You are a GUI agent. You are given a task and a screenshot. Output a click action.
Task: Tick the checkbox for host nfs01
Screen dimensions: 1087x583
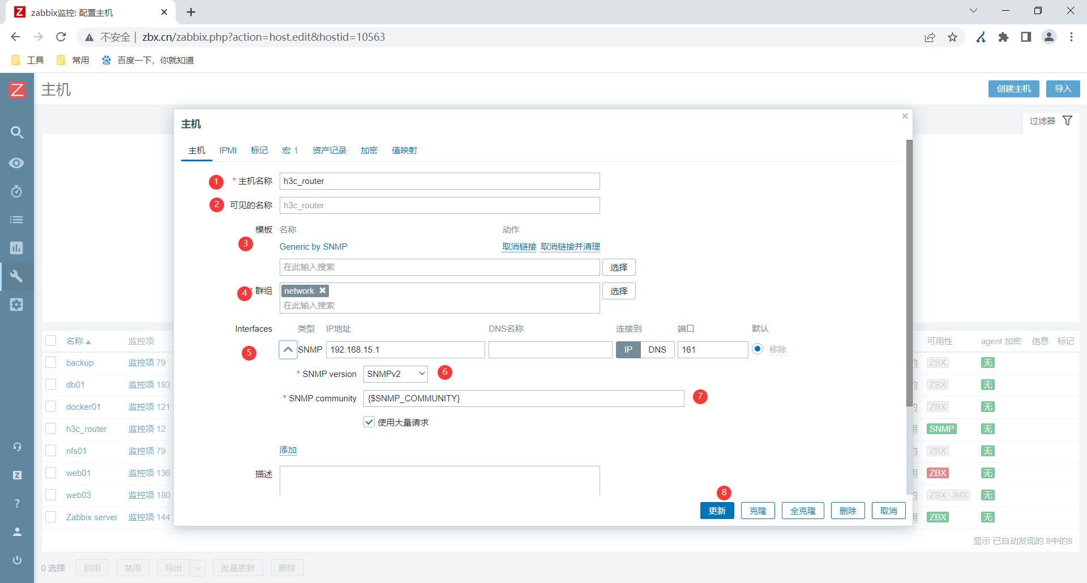[x=51, y=451]
